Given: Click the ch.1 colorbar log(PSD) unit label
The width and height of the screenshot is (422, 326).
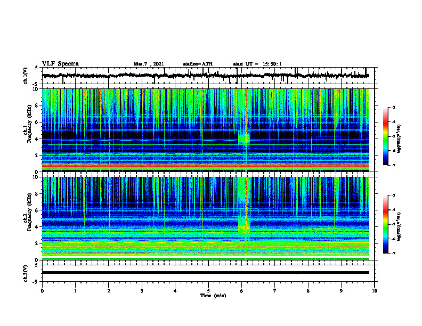Looking at the screenshot, I should [399, 138].
